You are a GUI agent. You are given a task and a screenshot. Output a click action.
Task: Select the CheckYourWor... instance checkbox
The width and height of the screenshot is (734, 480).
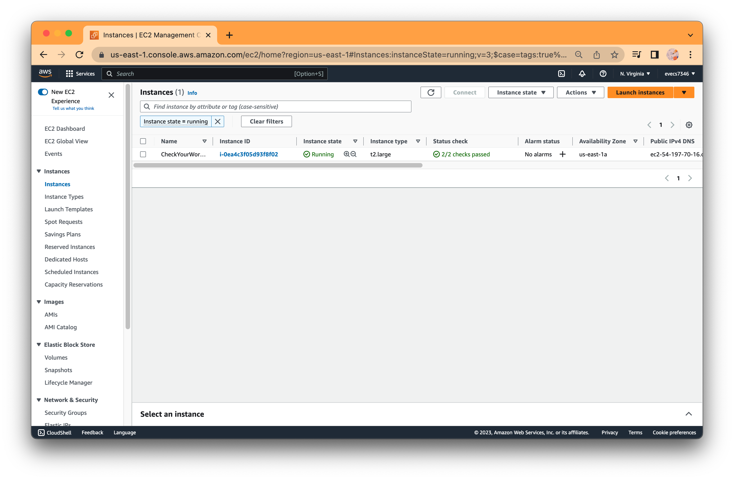[143, 154]
